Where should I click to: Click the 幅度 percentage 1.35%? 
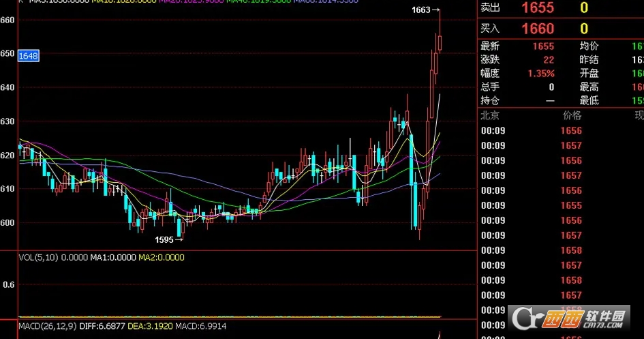[540, 74]
